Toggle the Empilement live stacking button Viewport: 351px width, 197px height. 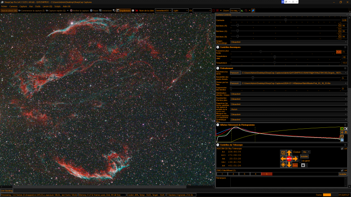[124, 11]
